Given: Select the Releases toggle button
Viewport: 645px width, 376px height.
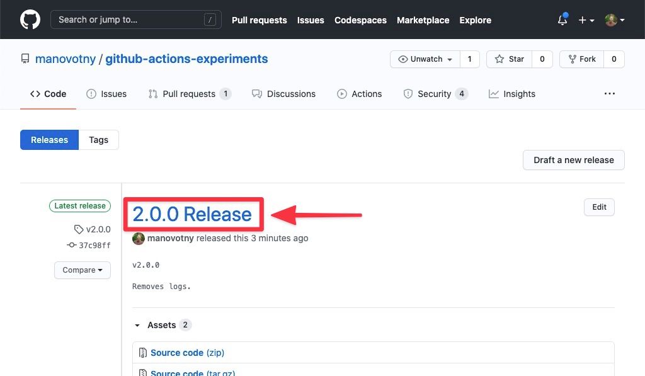Looking at the screenshot, I should pos(49,140).
